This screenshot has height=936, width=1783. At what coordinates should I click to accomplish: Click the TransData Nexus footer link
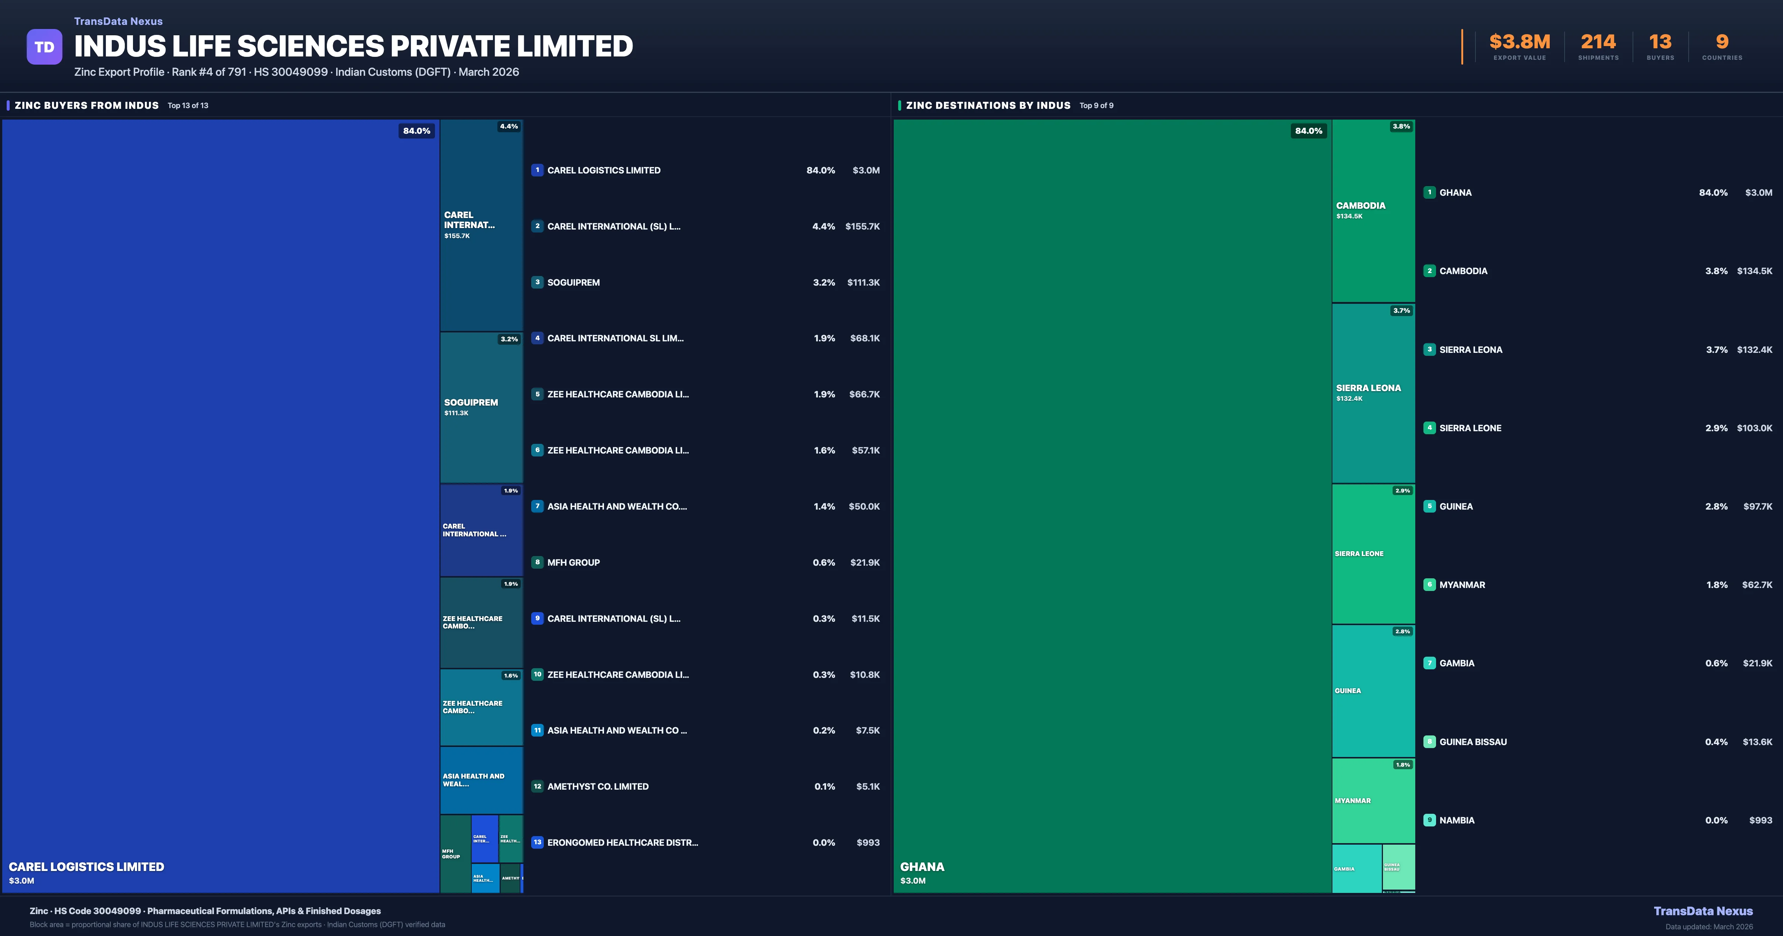click(1703, 911)
